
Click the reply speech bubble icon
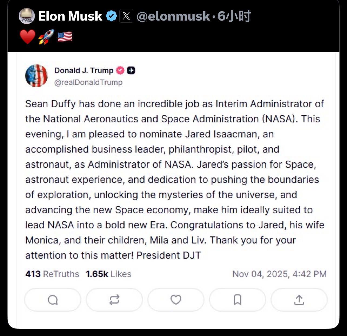tap(53, 300)
